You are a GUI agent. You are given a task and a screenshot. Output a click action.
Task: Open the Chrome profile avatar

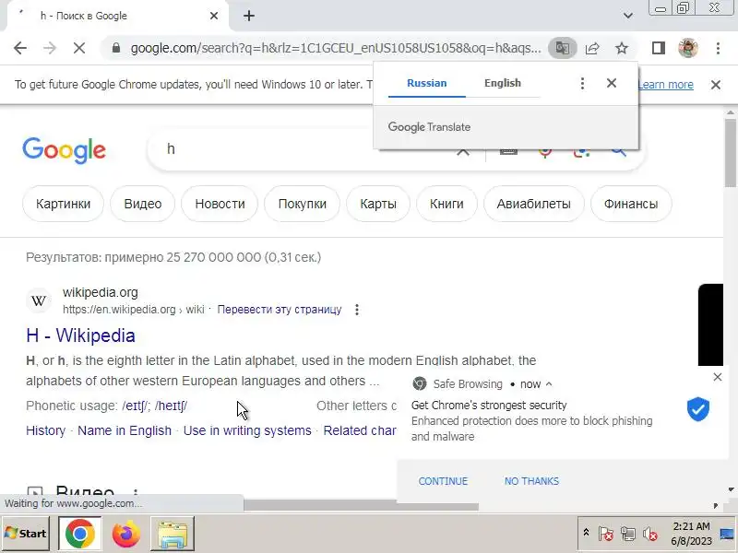[687, 48]
